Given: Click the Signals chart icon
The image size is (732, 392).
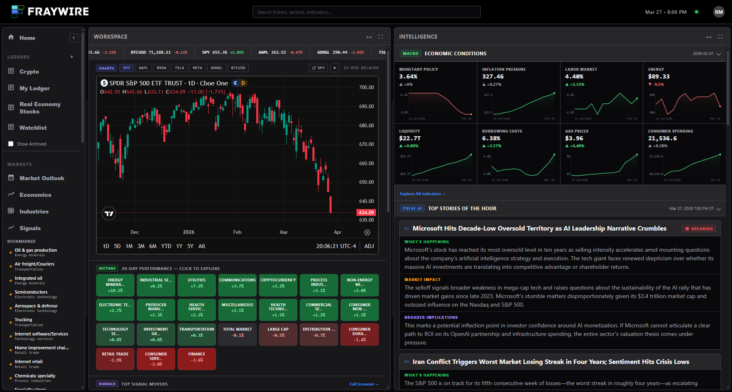Looking at the screenshot, I should click(11, 228).
